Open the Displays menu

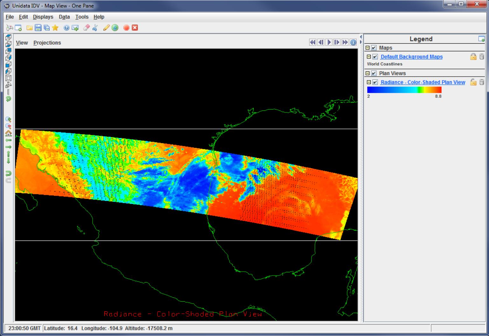pyautogui.click(x=43, y=17)
